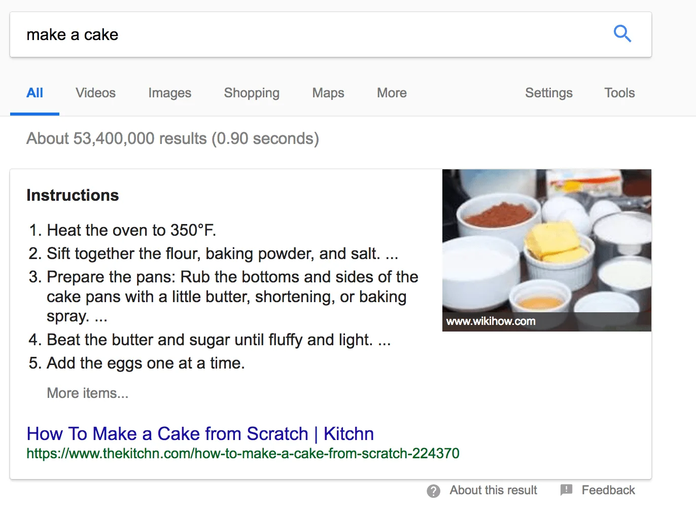Show the search Tools options
Viewport: 696px width, 512px height.
[x=619, y=93]
